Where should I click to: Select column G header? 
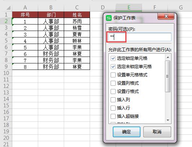(181, 8)
